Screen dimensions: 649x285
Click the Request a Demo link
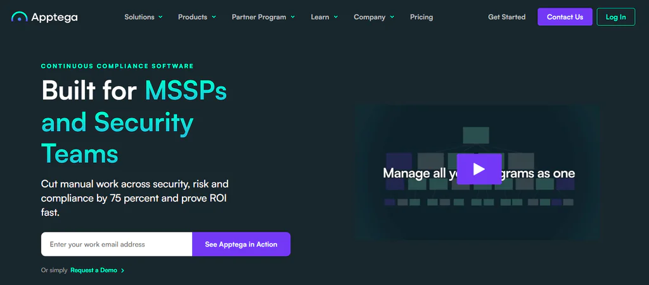(x=94, y=270)
